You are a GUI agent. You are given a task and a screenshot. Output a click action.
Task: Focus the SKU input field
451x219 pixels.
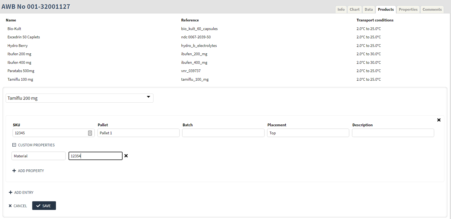(53, 133)
